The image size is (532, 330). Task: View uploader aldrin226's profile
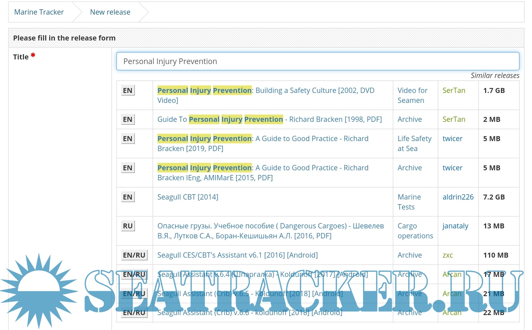click(x=458, y=197)
